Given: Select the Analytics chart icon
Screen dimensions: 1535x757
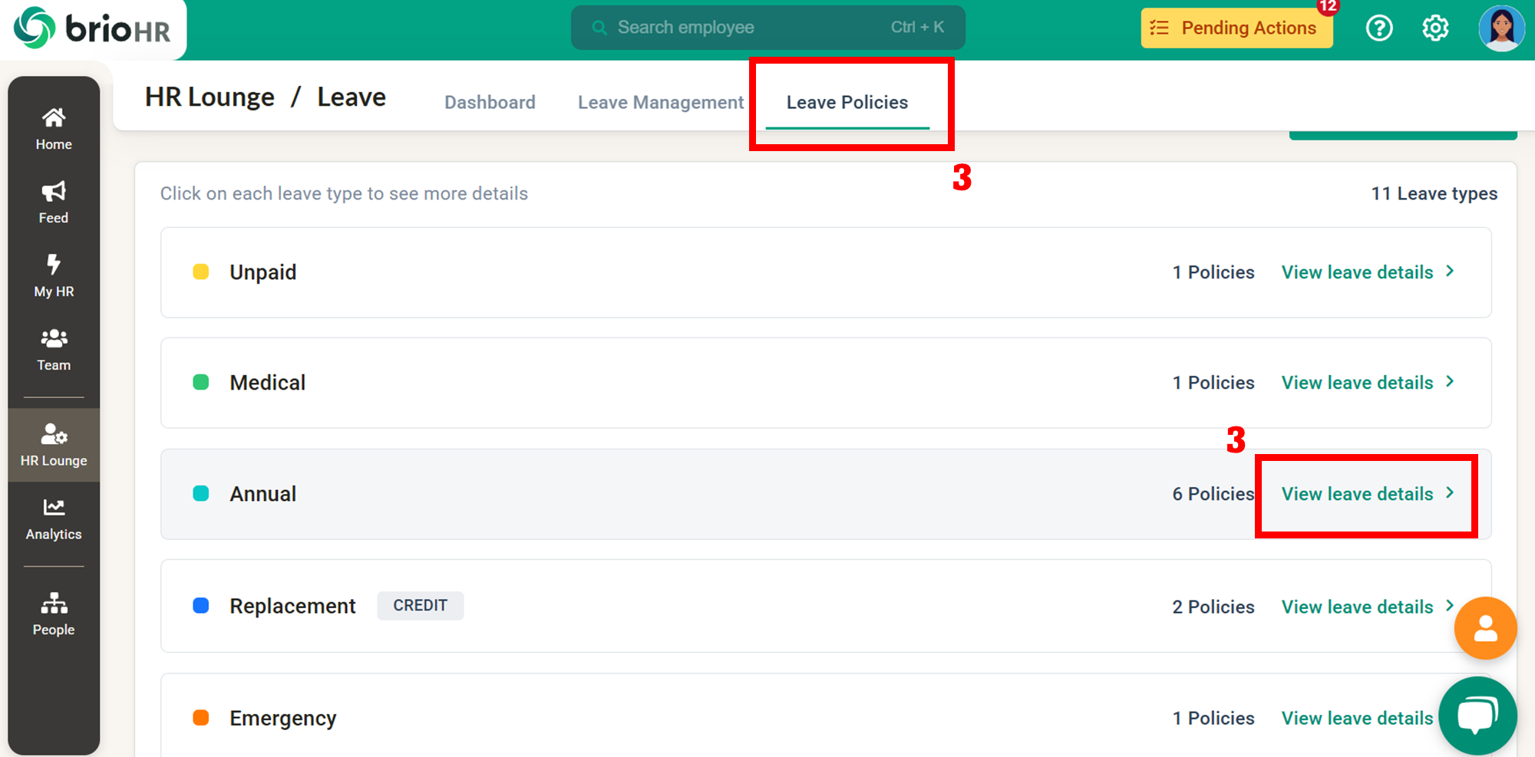Looking at the screenshot, I should coord(54,508).
